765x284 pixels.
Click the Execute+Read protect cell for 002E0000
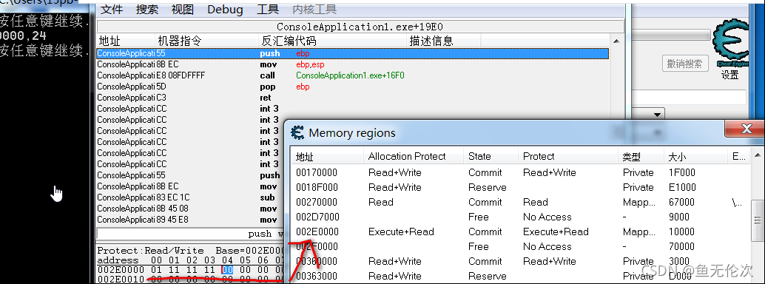point(556,231)
